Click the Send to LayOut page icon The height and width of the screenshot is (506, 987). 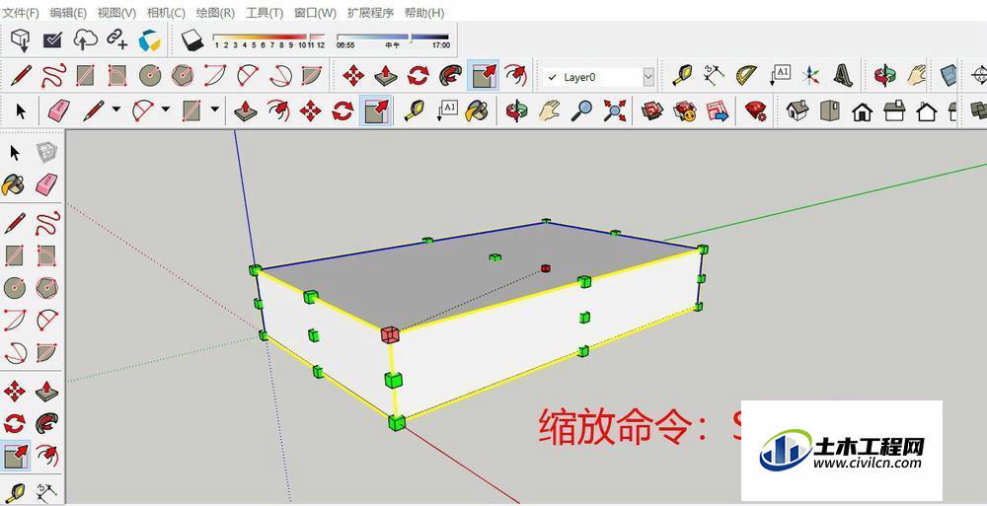(x=717, y=111)
